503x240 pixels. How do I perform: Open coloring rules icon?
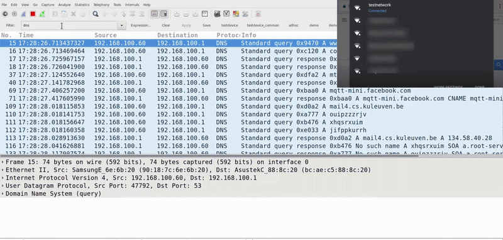click(x=236, y=14)
